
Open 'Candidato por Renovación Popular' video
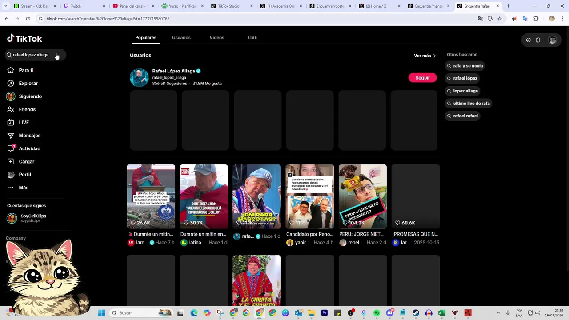click(310, 196)
